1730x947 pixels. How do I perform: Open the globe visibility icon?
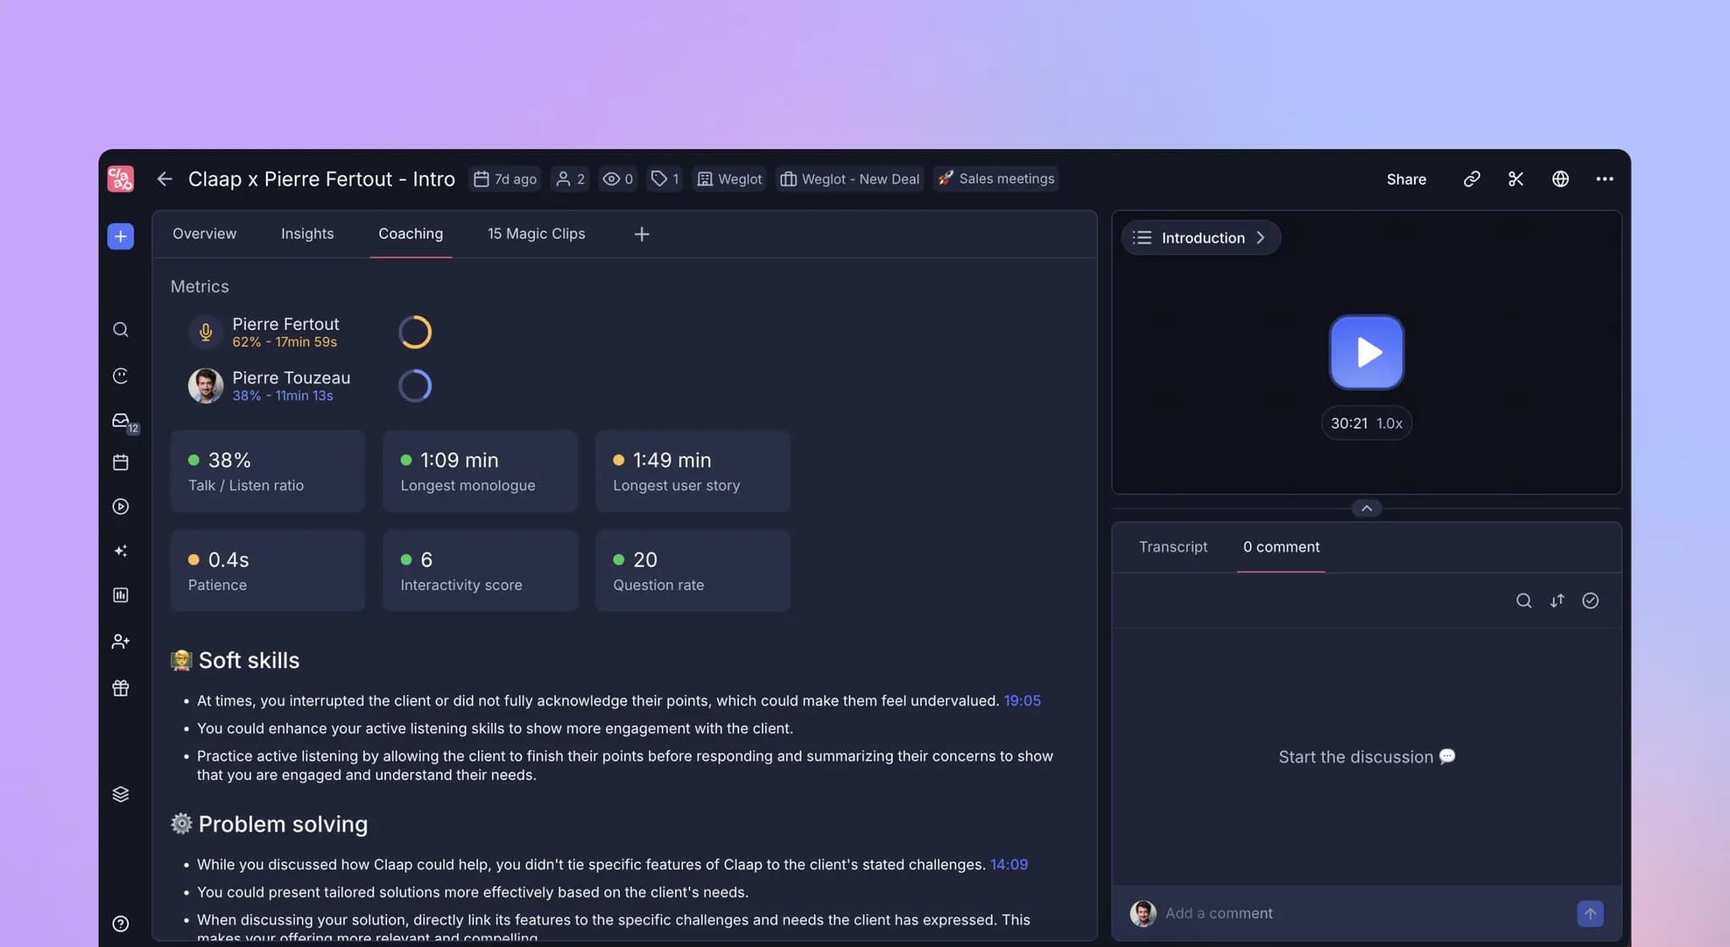click(1560, 179)
